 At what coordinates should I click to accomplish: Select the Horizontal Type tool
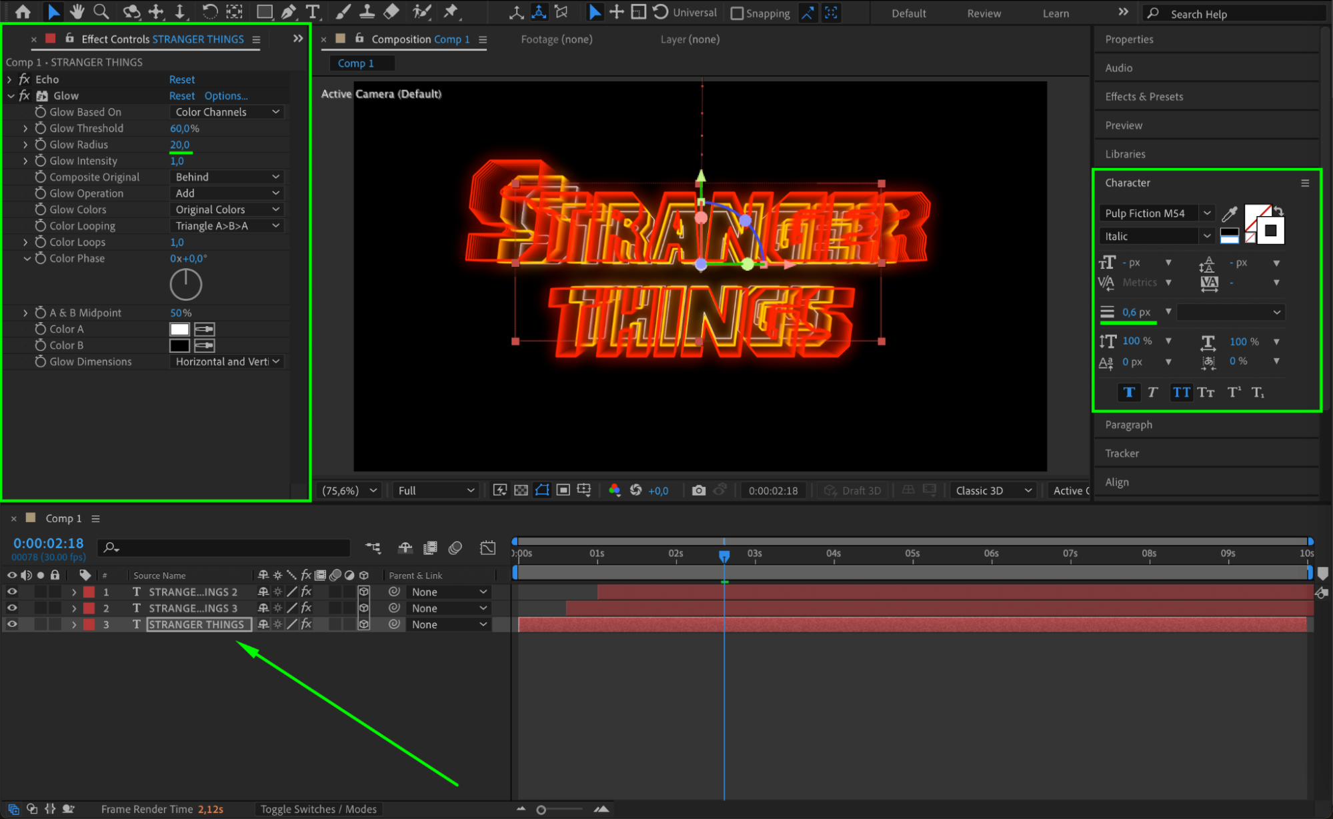(312, 12)
